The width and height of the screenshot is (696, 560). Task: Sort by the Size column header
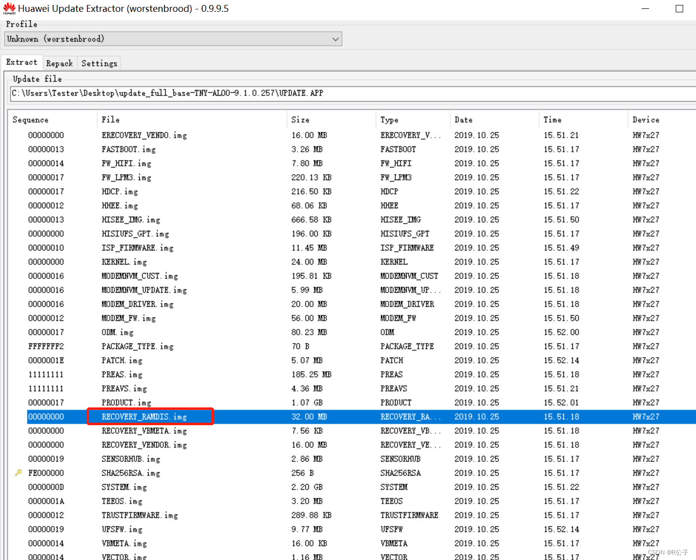click(300, 120)
